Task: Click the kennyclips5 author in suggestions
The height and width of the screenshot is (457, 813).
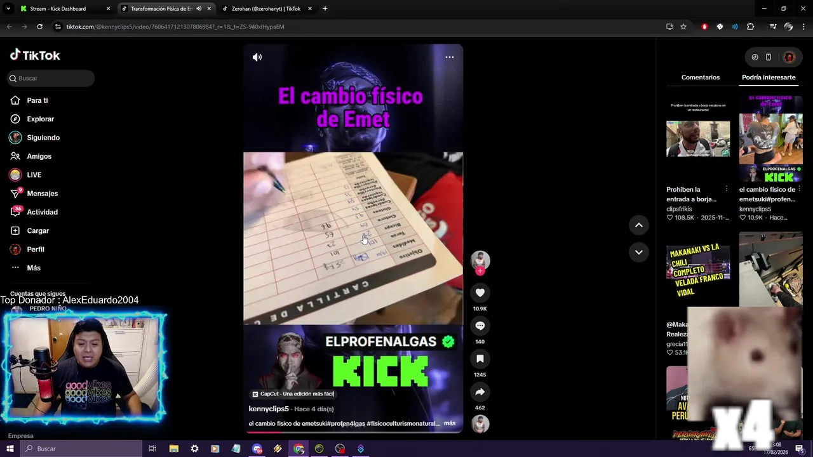Action: pos(755,209)
